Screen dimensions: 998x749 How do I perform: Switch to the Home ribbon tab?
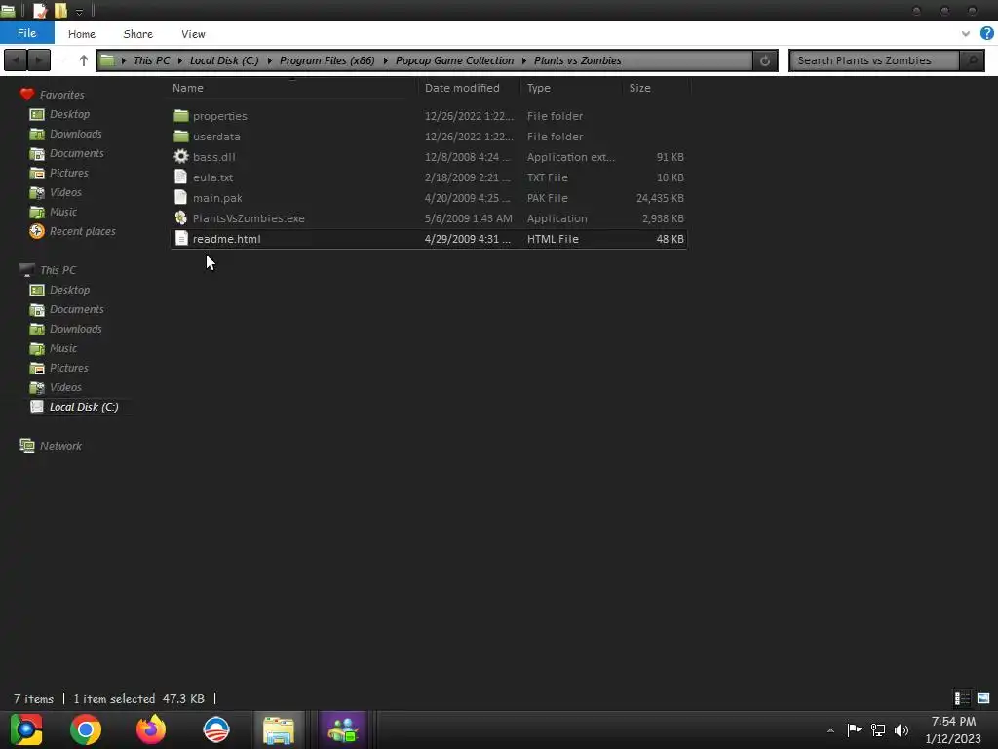(x=82, y=34)
